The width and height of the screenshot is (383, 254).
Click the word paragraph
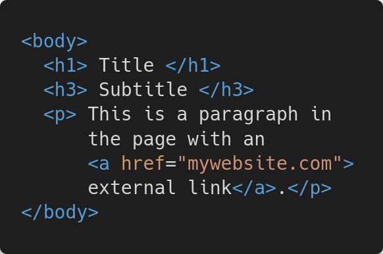tap(248, 114)
